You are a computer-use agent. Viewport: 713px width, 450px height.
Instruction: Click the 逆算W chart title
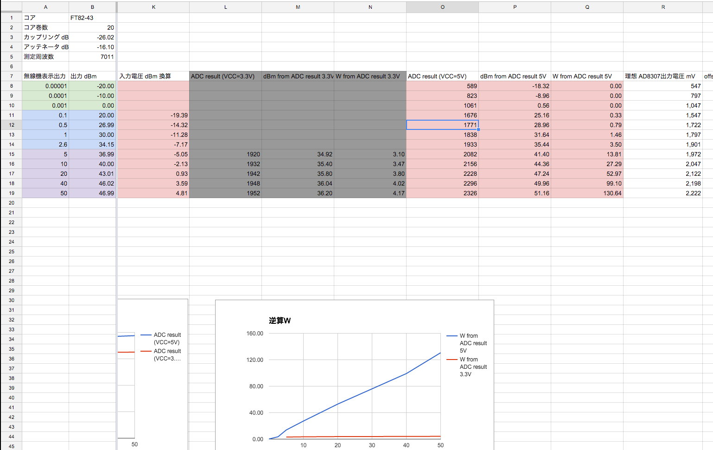280,321
